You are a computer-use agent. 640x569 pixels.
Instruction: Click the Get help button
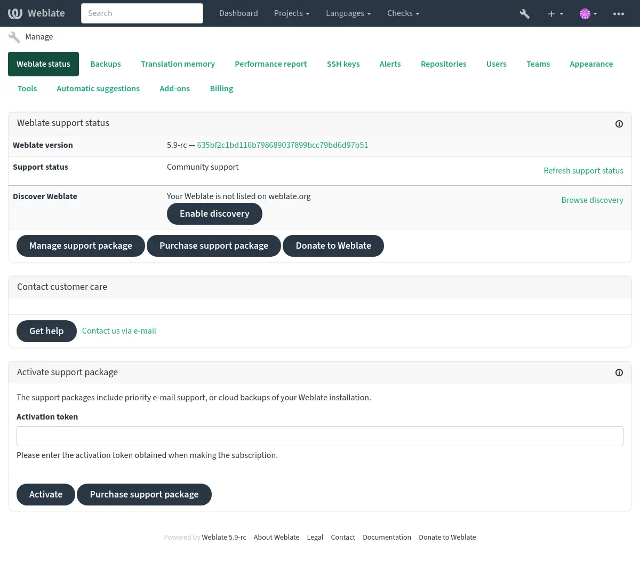point(46,331)
